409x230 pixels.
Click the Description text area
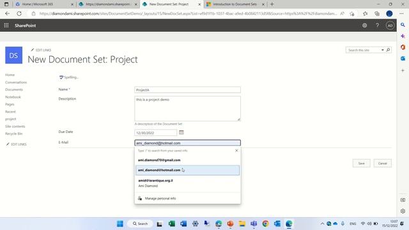[187, 109]
